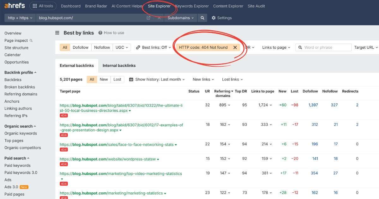The image size is (379, 199).
Task: Open Keywords Explorer from the top menu
Action: (x=192, y=6)
